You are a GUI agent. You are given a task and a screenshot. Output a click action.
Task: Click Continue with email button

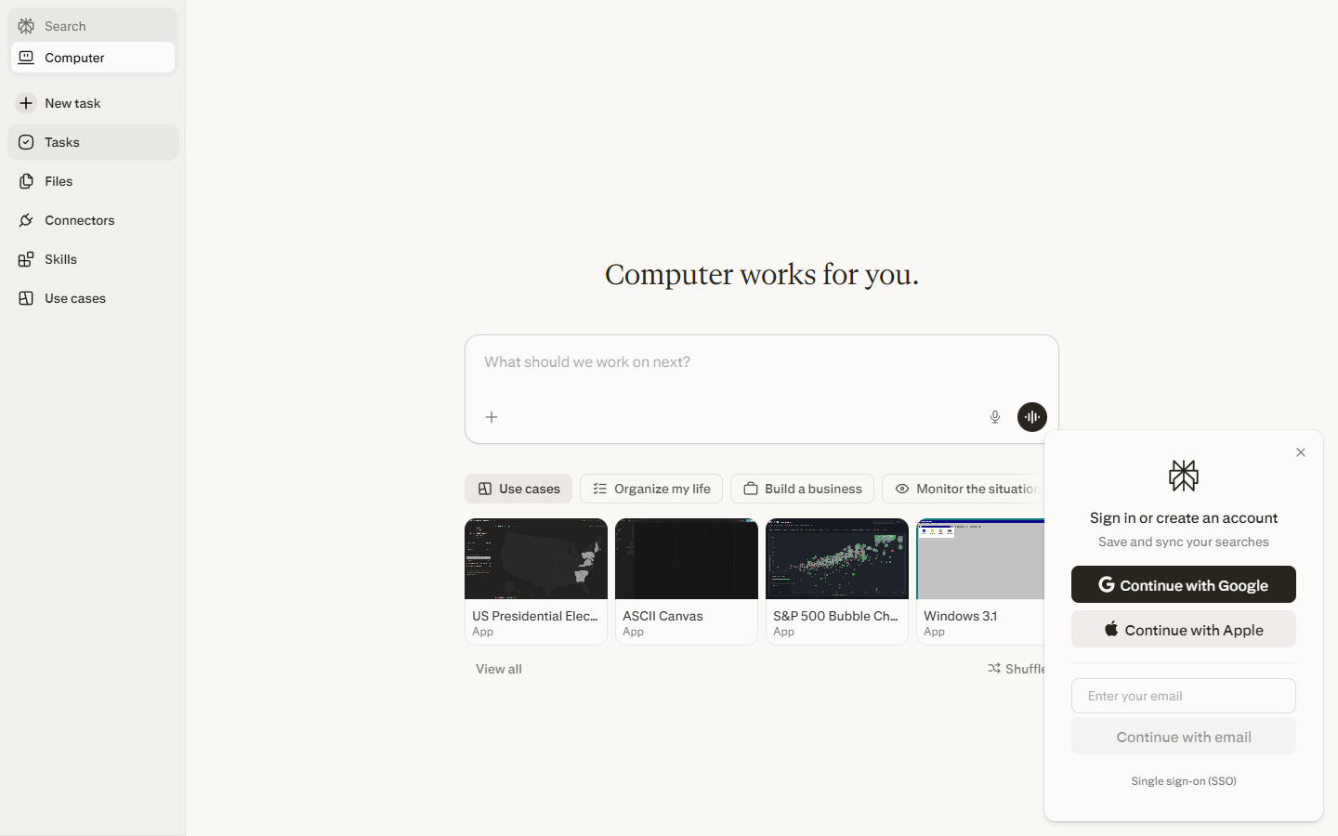tap(1184, 737)
